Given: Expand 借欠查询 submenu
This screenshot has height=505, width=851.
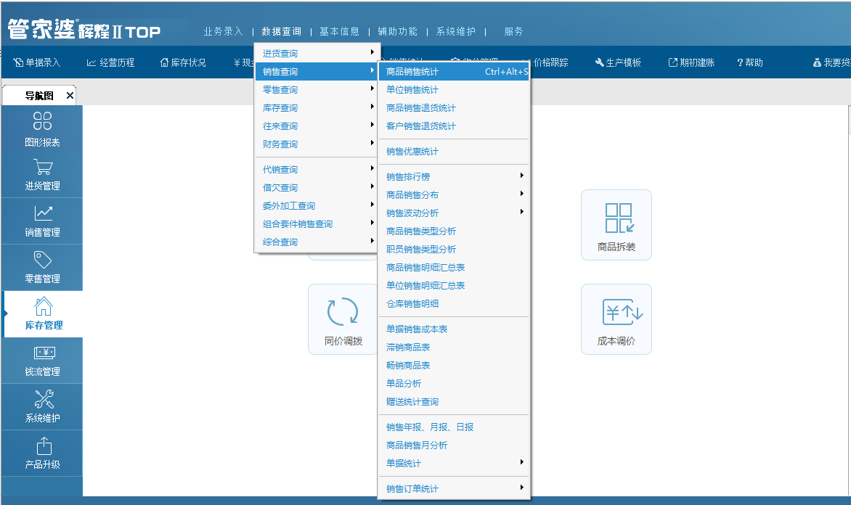Looking at the screenshot, I should [316, 188].
